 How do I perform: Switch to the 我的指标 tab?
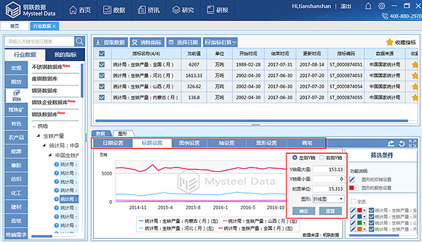(x=65, y=55)
